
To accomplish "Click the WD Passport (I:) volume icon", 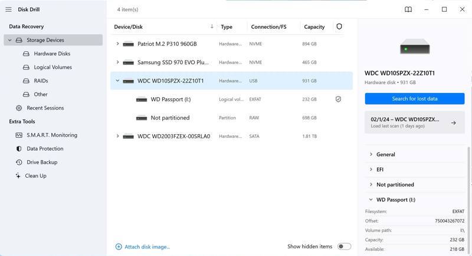I will pyautogui.click(x=142, y=99).
